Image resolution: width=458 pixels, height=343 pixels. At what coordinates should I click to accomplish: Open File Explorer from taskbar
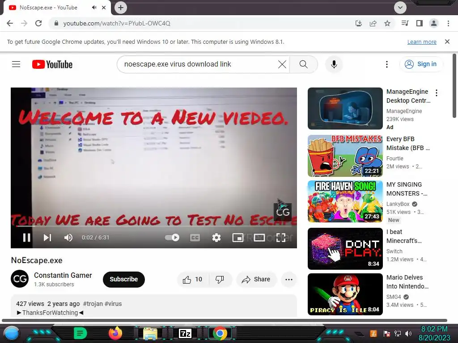click(x=150, y=334)
